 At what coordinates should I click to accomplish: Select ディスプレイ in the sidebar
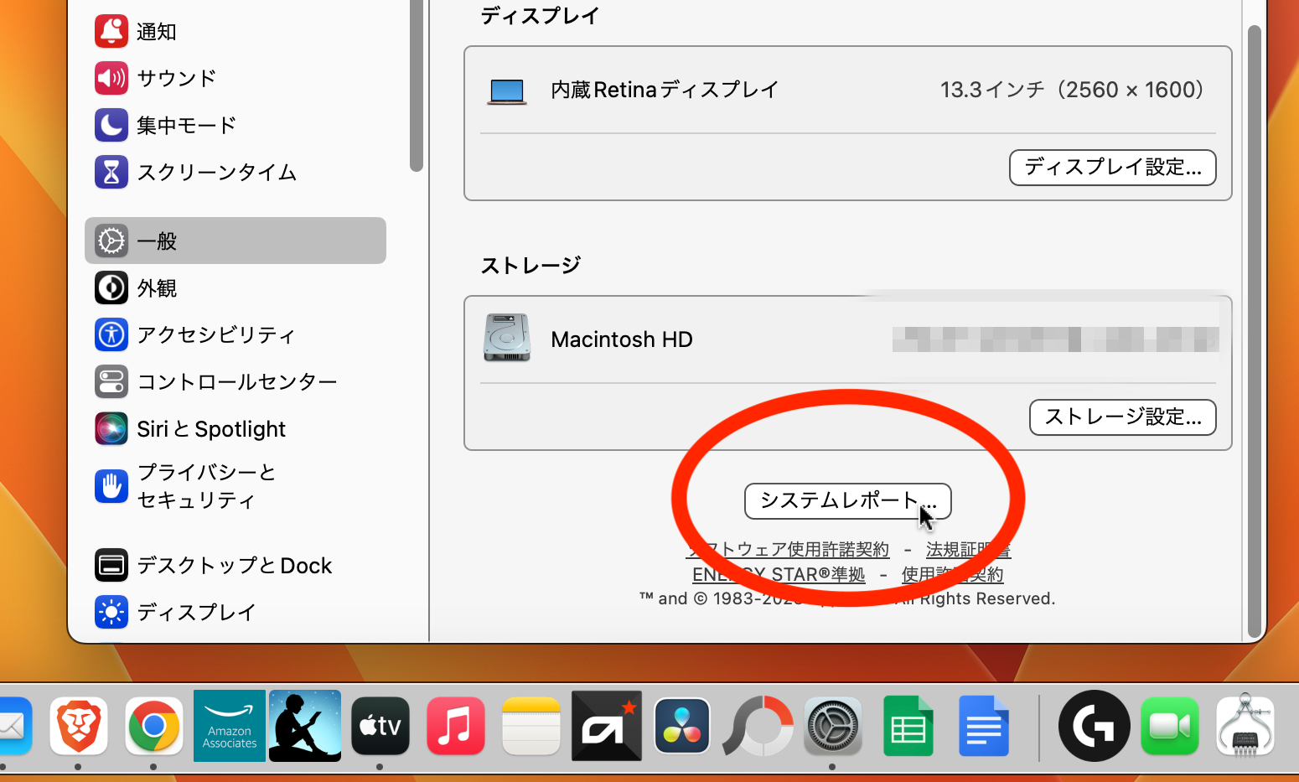196,613
